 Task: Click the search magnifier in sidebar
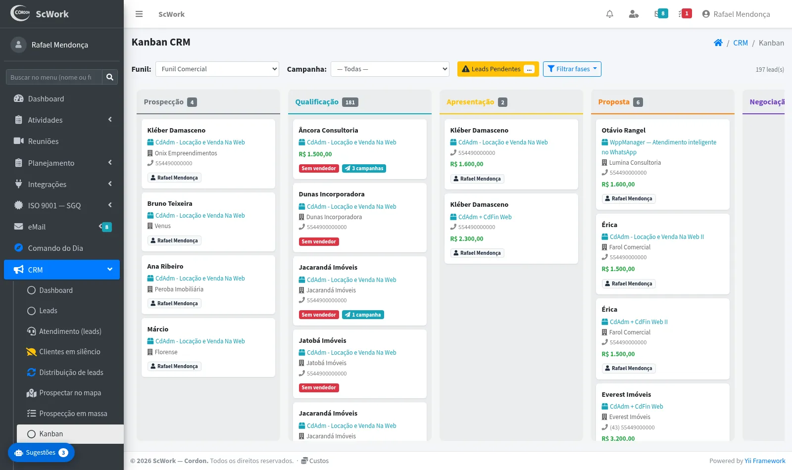coord(110,77)
